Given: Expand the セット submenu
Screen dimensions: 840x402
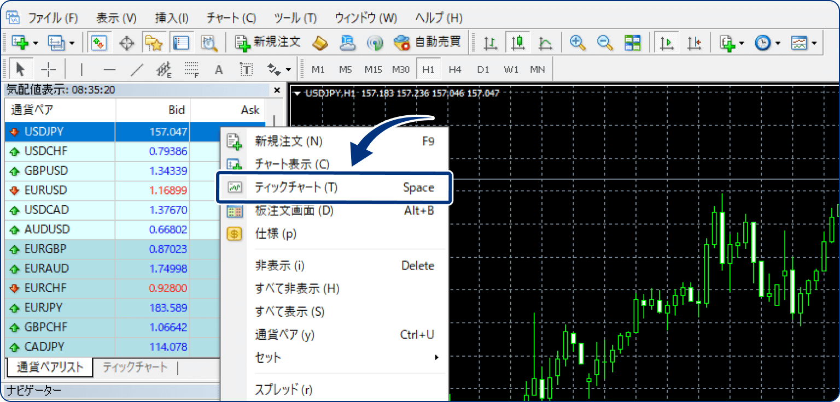Looking at the screenshot, I should tap(436, 358).
